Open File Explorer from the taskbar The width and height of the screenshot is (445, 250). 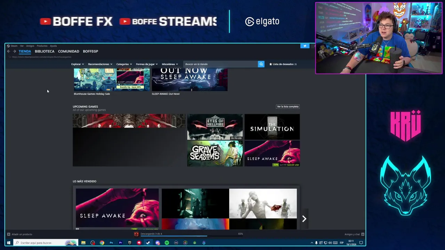coord(83,243)
